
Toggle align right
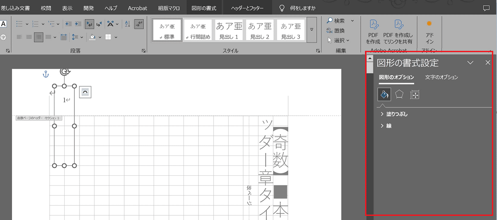(39, 37)
